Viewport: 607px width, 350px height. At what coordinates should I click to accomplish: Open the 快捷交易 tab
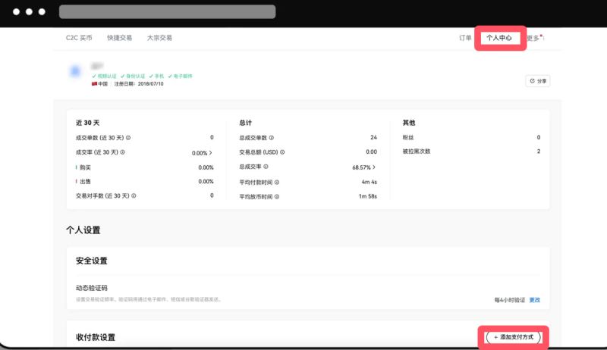[x=119, y=38]
